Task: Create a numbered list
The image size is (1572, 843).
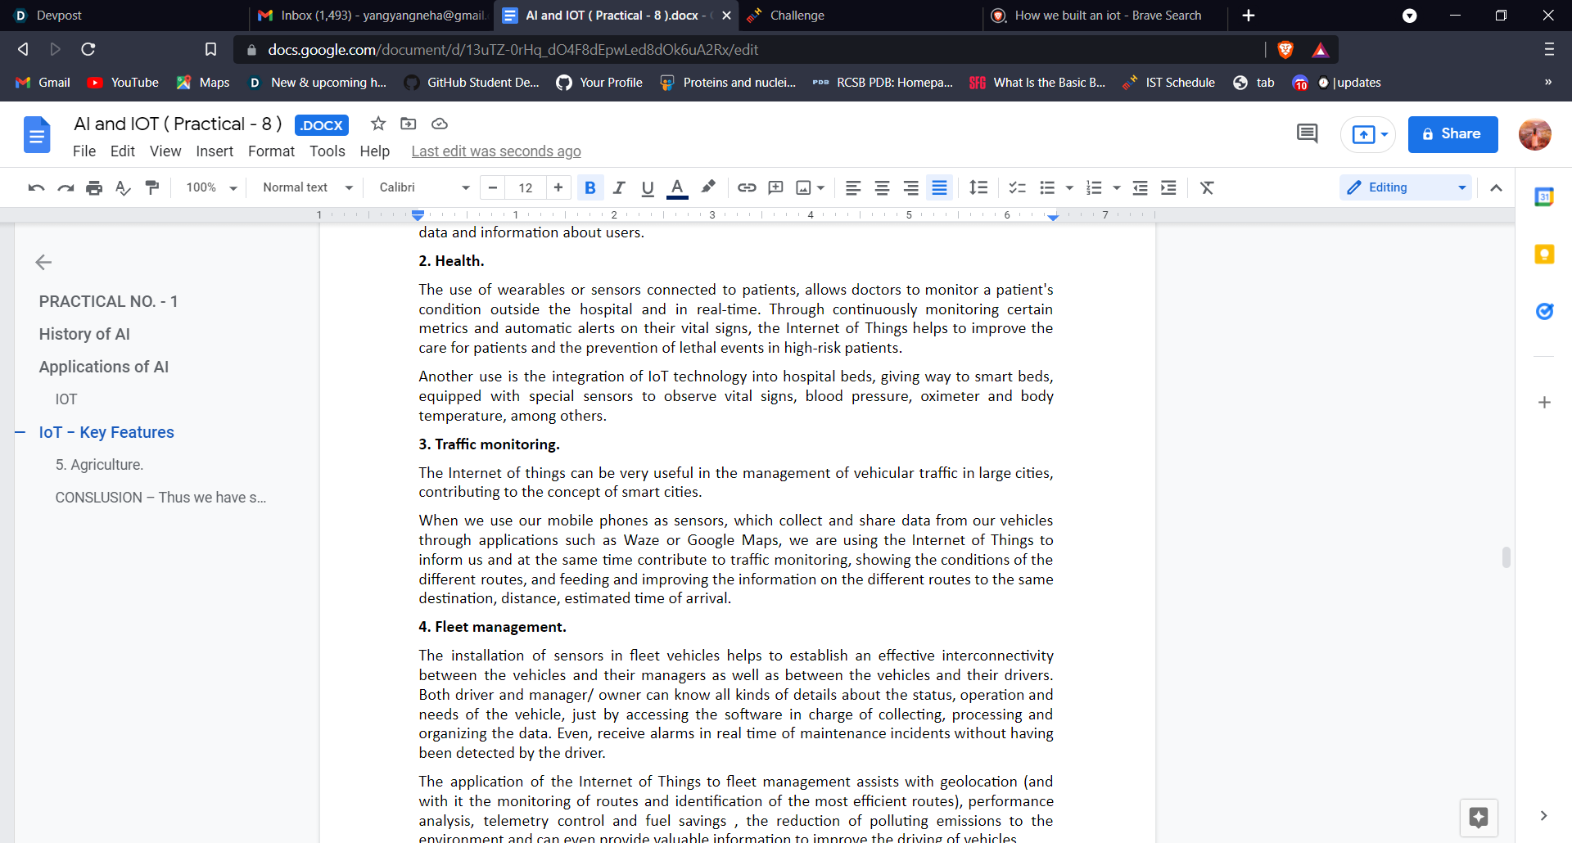Action: [1094, 187]
